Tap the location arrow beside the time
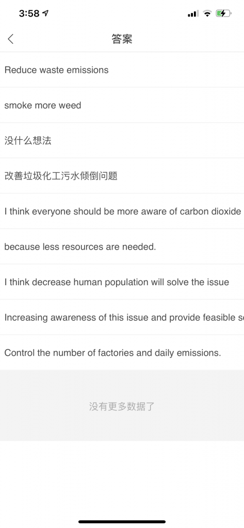 45,13
